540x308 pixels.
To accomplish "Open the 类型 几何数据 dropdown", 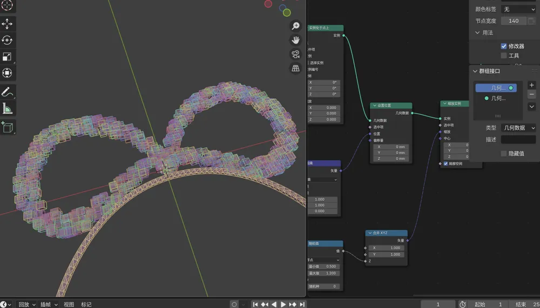I will point(518,128).
